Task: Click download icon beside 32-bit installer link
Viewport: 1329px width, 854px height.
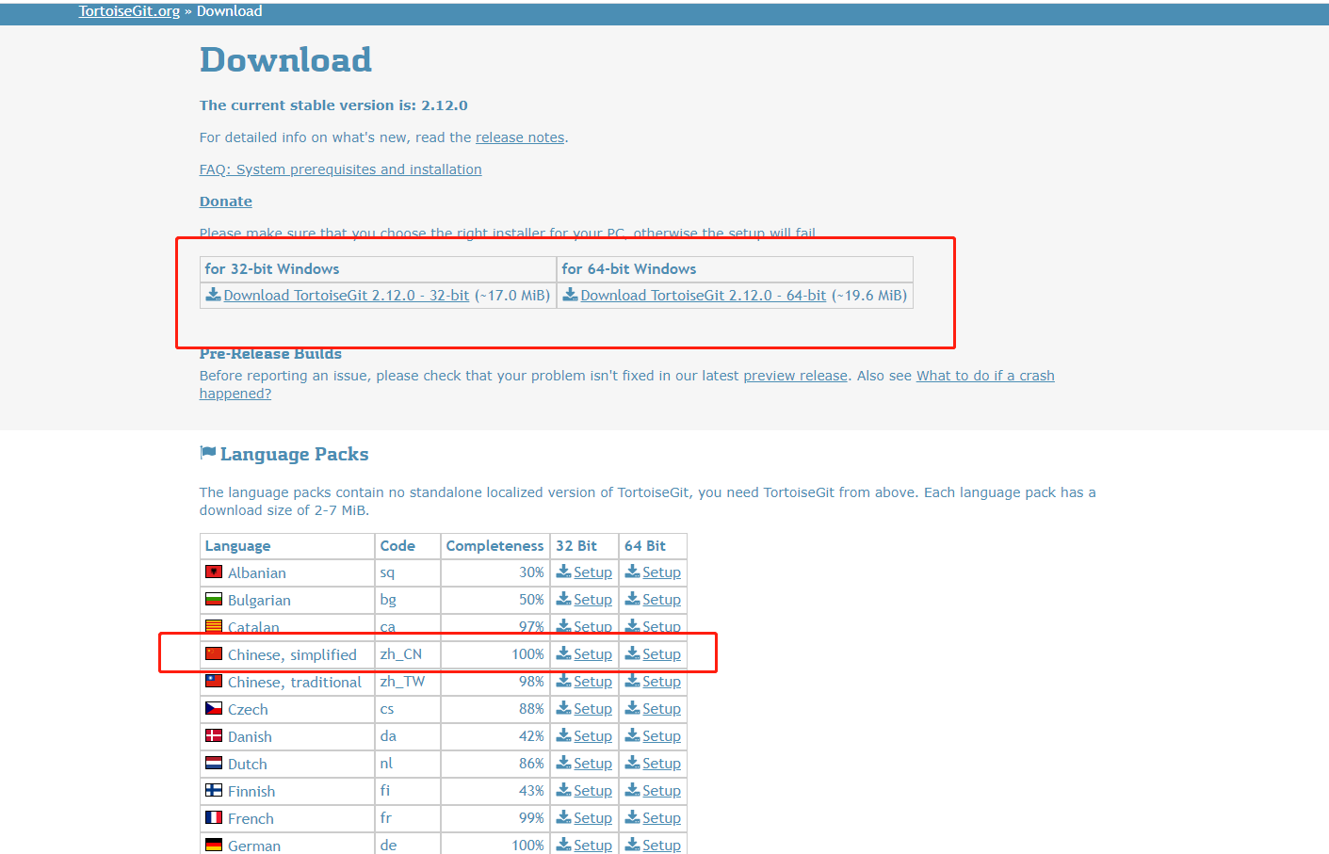Action: point(214,295)
